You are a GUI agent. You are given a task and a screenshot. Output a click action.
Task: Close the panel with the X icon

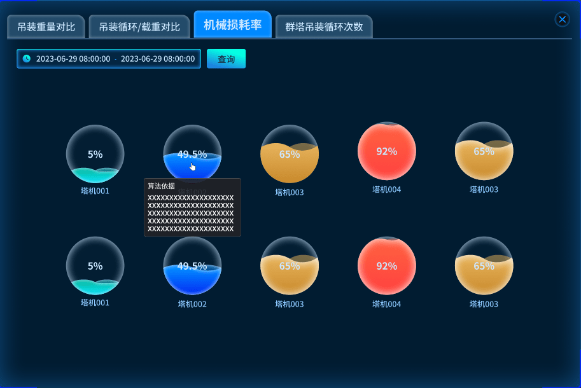(x=563, y=19)
